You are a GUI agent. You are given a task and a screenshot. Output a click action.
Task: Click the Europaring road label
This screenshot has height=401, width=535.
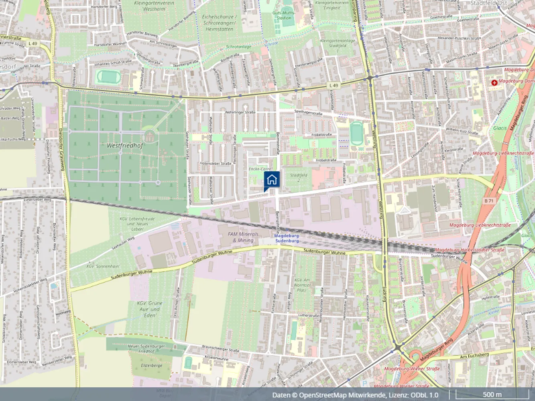(354, 11)
